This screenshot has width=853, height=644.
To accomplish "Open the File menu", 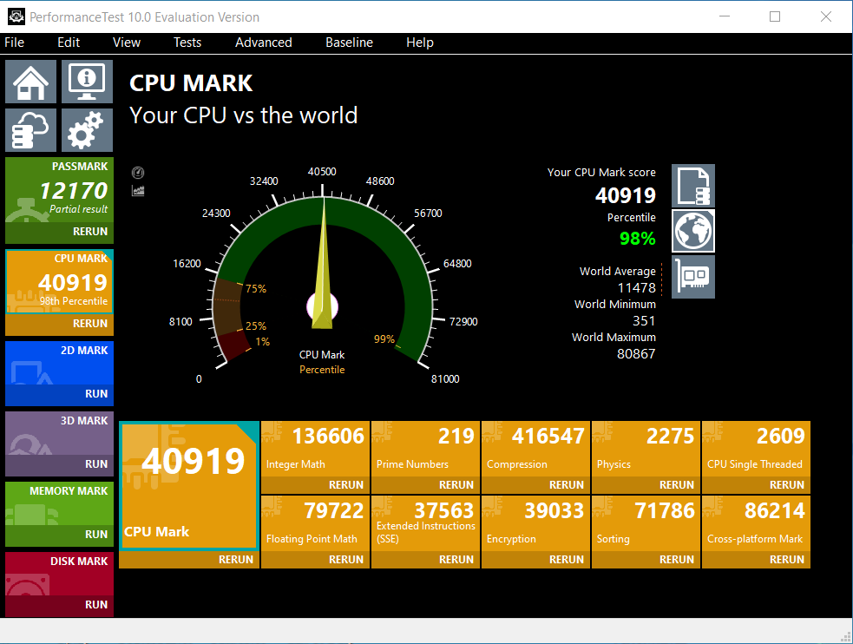I will click(14, 43).
